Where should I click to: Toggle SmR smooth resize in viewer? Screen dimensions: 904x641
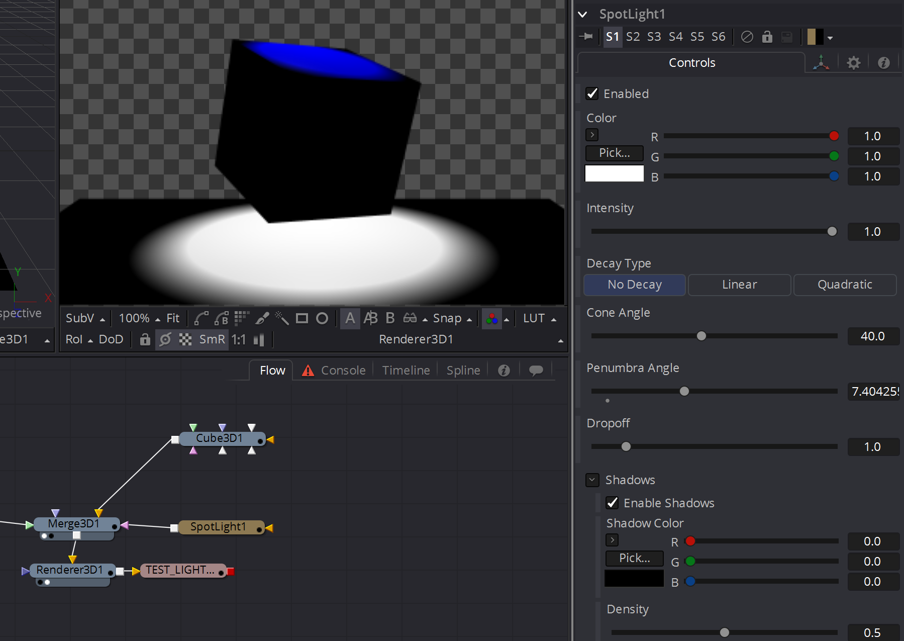[x=212, y=339]
